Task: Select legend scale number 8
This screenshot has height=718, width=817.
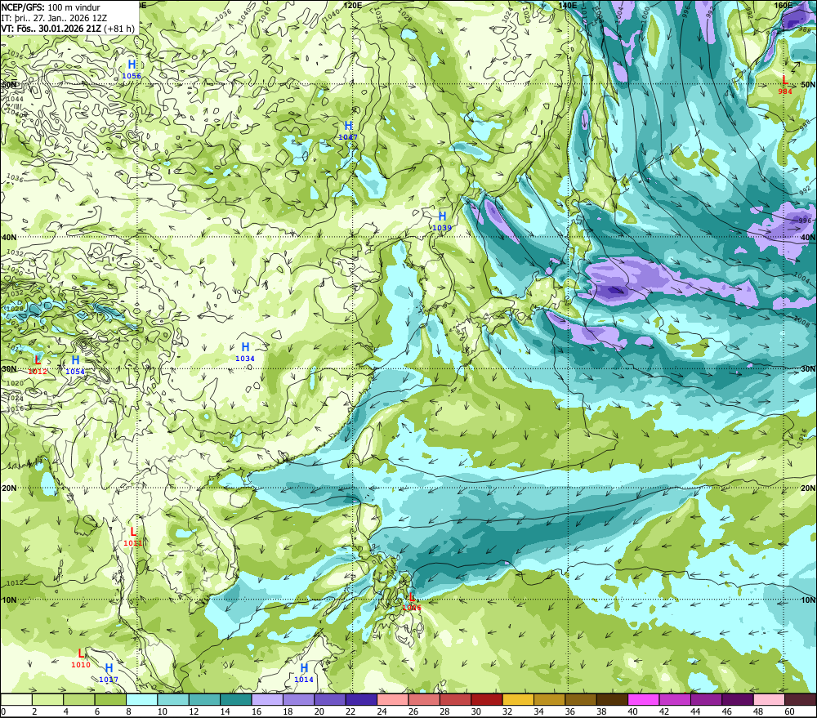Action: click(129, 711)
